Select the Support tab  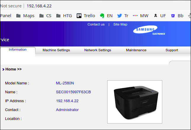[x=172, y=50]
